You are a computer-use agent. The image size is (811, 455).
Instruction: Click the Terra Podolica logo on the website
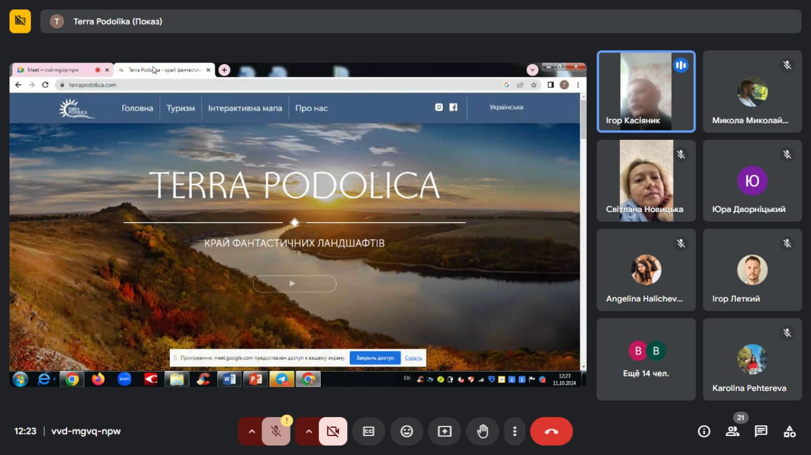click(x=76, y=108)
